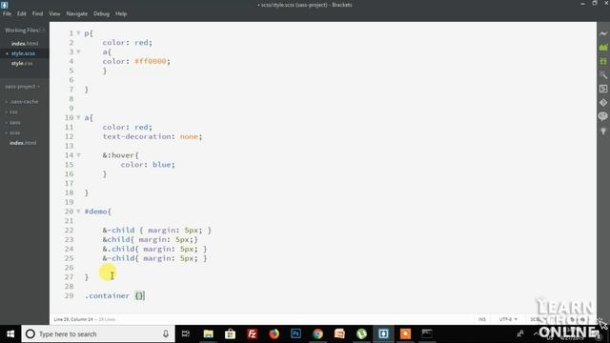Click the lightbulb icon in right toolbar
The width and height of the screenshot is (610, 343).
(x=603, y=131)
